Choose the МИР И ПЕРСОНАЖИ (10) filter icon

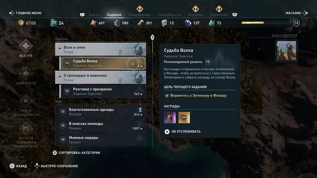click(x=26, y=101)
